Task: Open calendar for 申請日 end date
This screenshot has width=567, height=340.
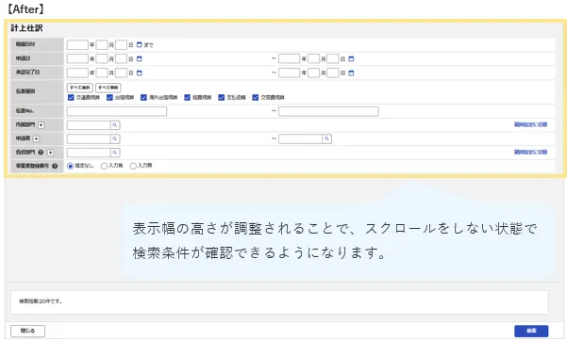Action: click(351, 58)
